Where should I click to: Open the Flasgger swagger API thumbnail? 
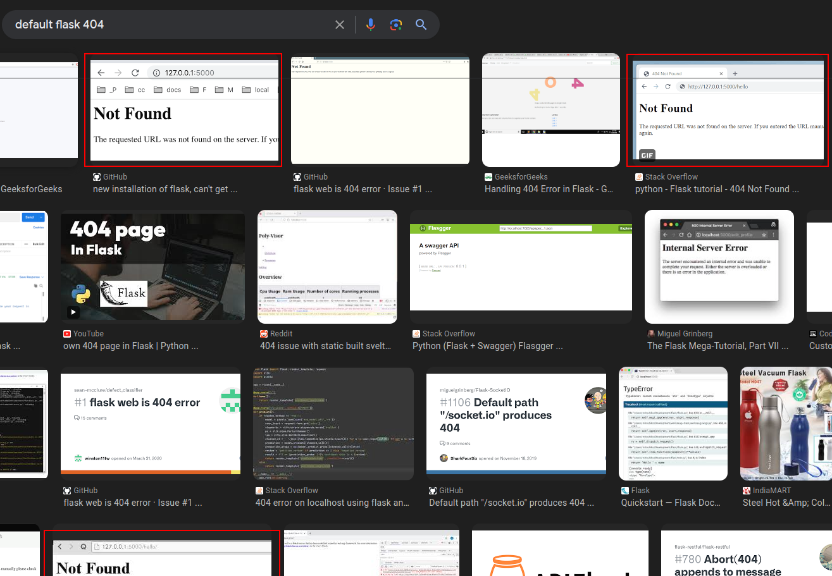[521, 267]
